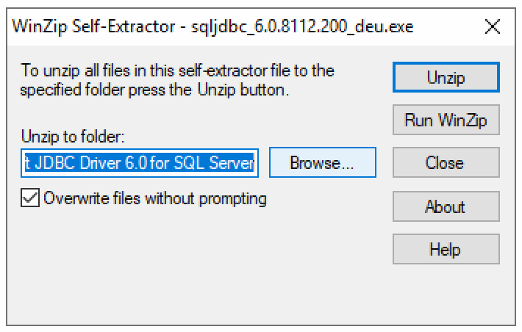Close the window using the title bar X
Image resolution: width=522 pixels, height=332 pixels.
pos(493,28)
